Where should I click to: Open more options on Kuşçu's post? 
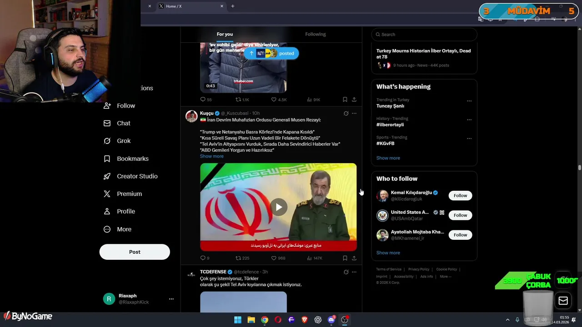point(354,114)
